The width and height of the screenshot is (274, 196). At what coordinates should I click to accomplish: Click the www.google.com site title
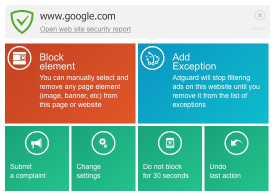[x=77, y=16]
